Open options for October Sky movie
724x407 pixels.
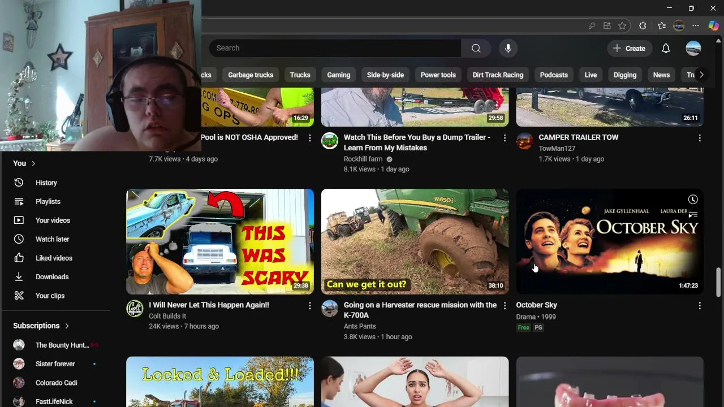(x=700, y=306)
